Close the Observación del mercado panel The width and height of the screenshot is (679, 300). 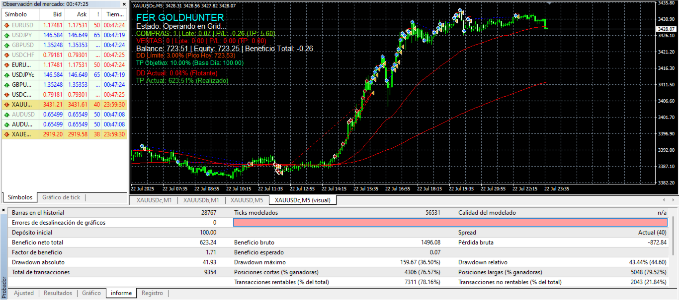[123, 4]
